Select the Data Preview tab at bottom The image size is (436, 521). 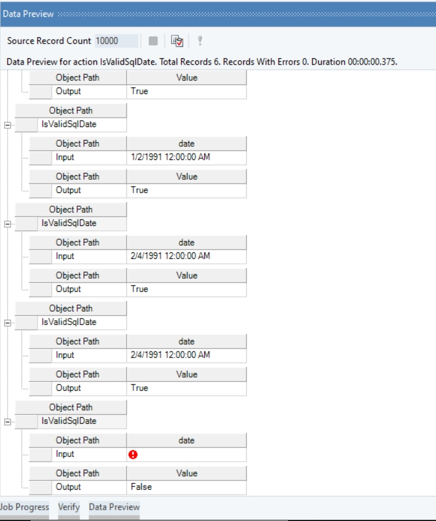[x=114, y=507]
